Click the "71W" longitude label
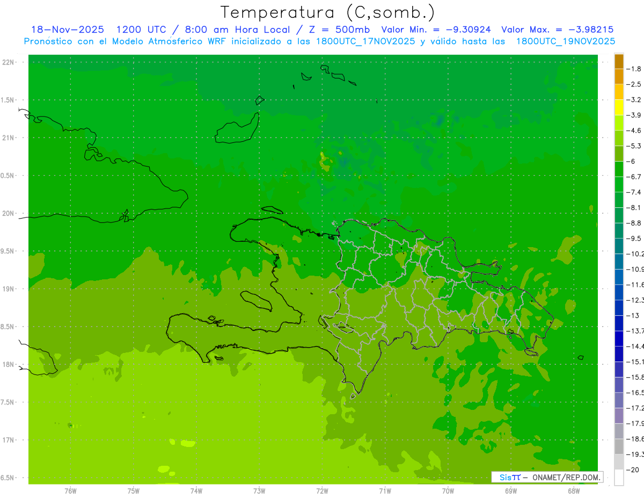Image resolution: width=644 pixels, height=498 pixels. pyautogui.click(x=385, y=491)
